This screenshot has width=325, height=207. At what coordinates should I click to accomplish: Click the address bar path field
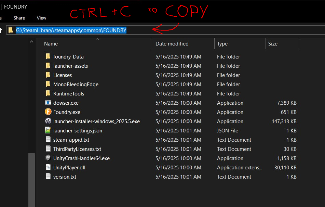[x=165, y=30]
